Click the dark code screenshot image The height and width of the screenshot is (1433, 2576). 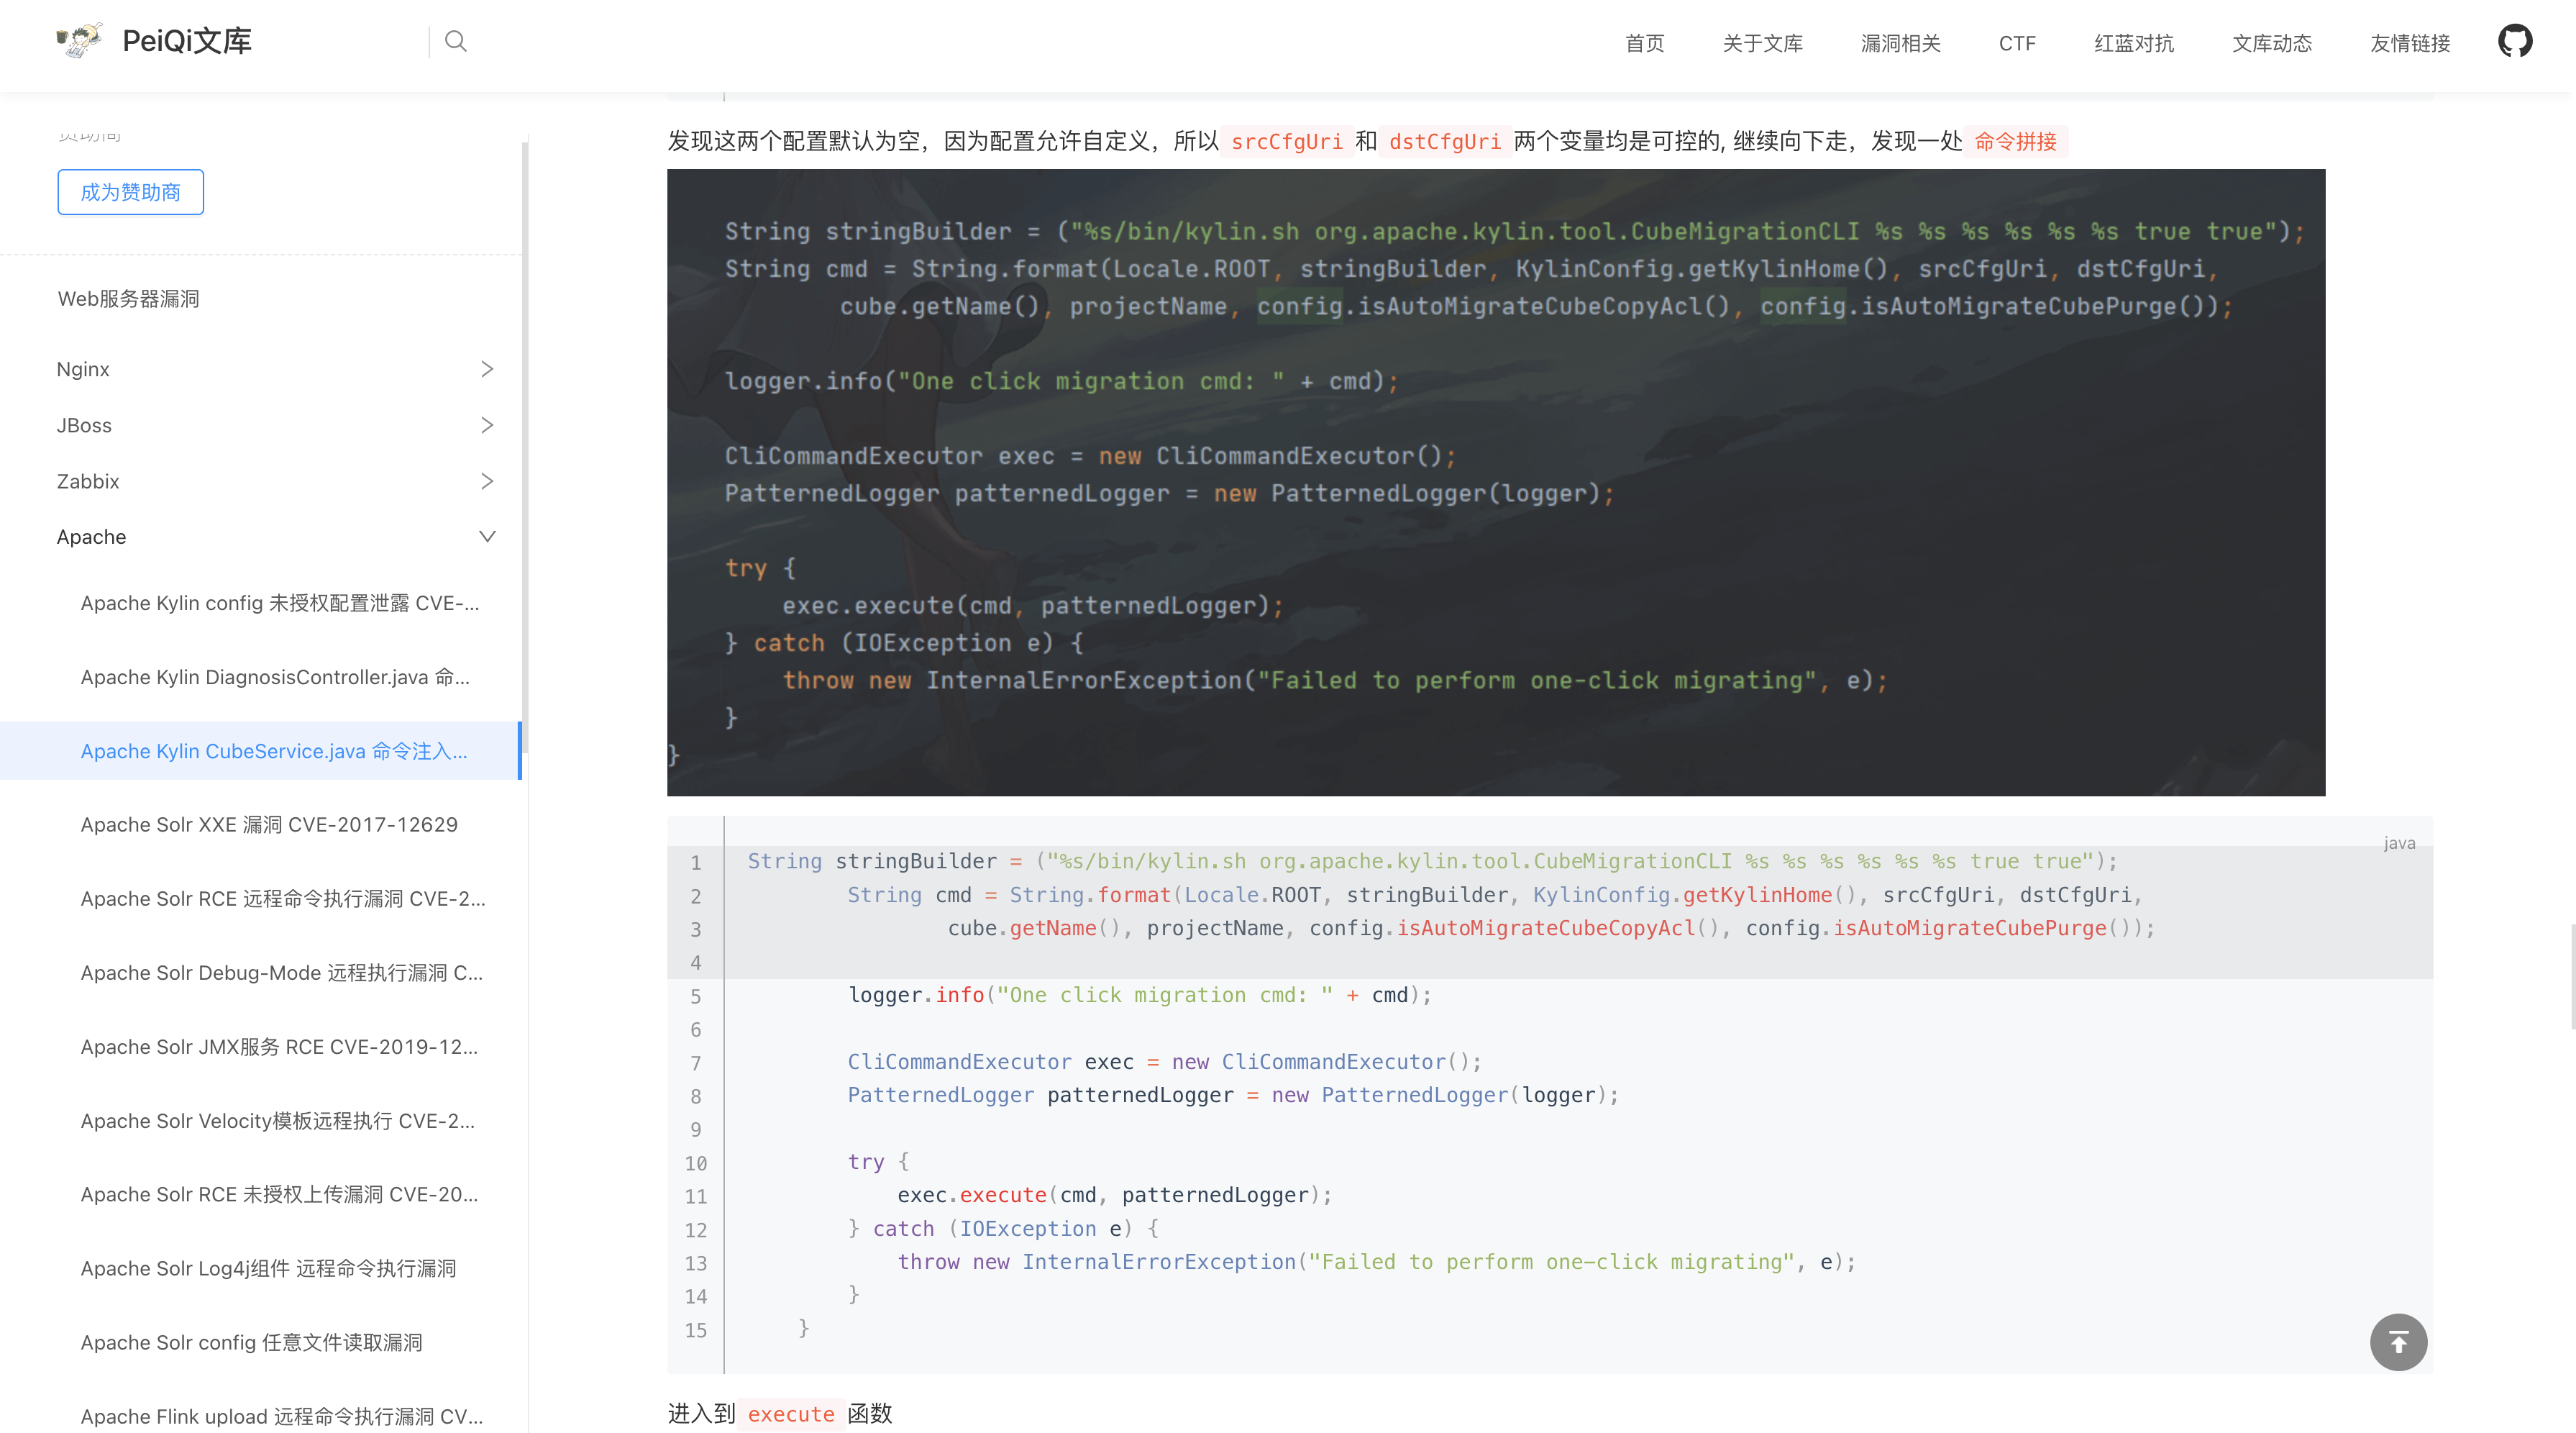click(x=1495, y=482)
